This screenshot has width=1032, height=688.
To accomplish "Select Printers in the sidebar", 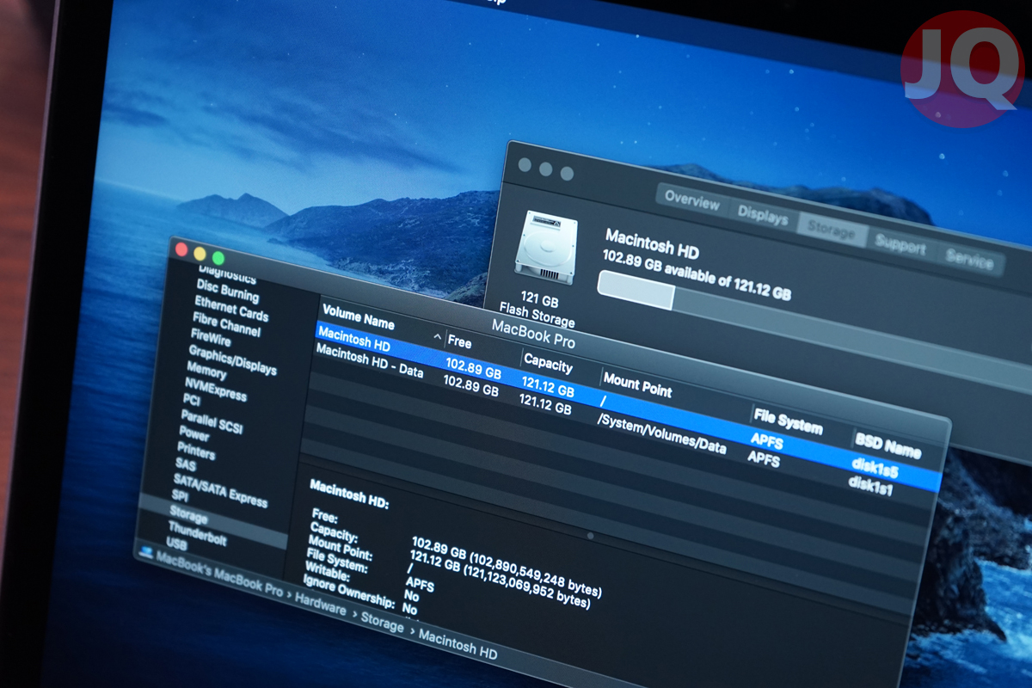I will pos(196,450).
